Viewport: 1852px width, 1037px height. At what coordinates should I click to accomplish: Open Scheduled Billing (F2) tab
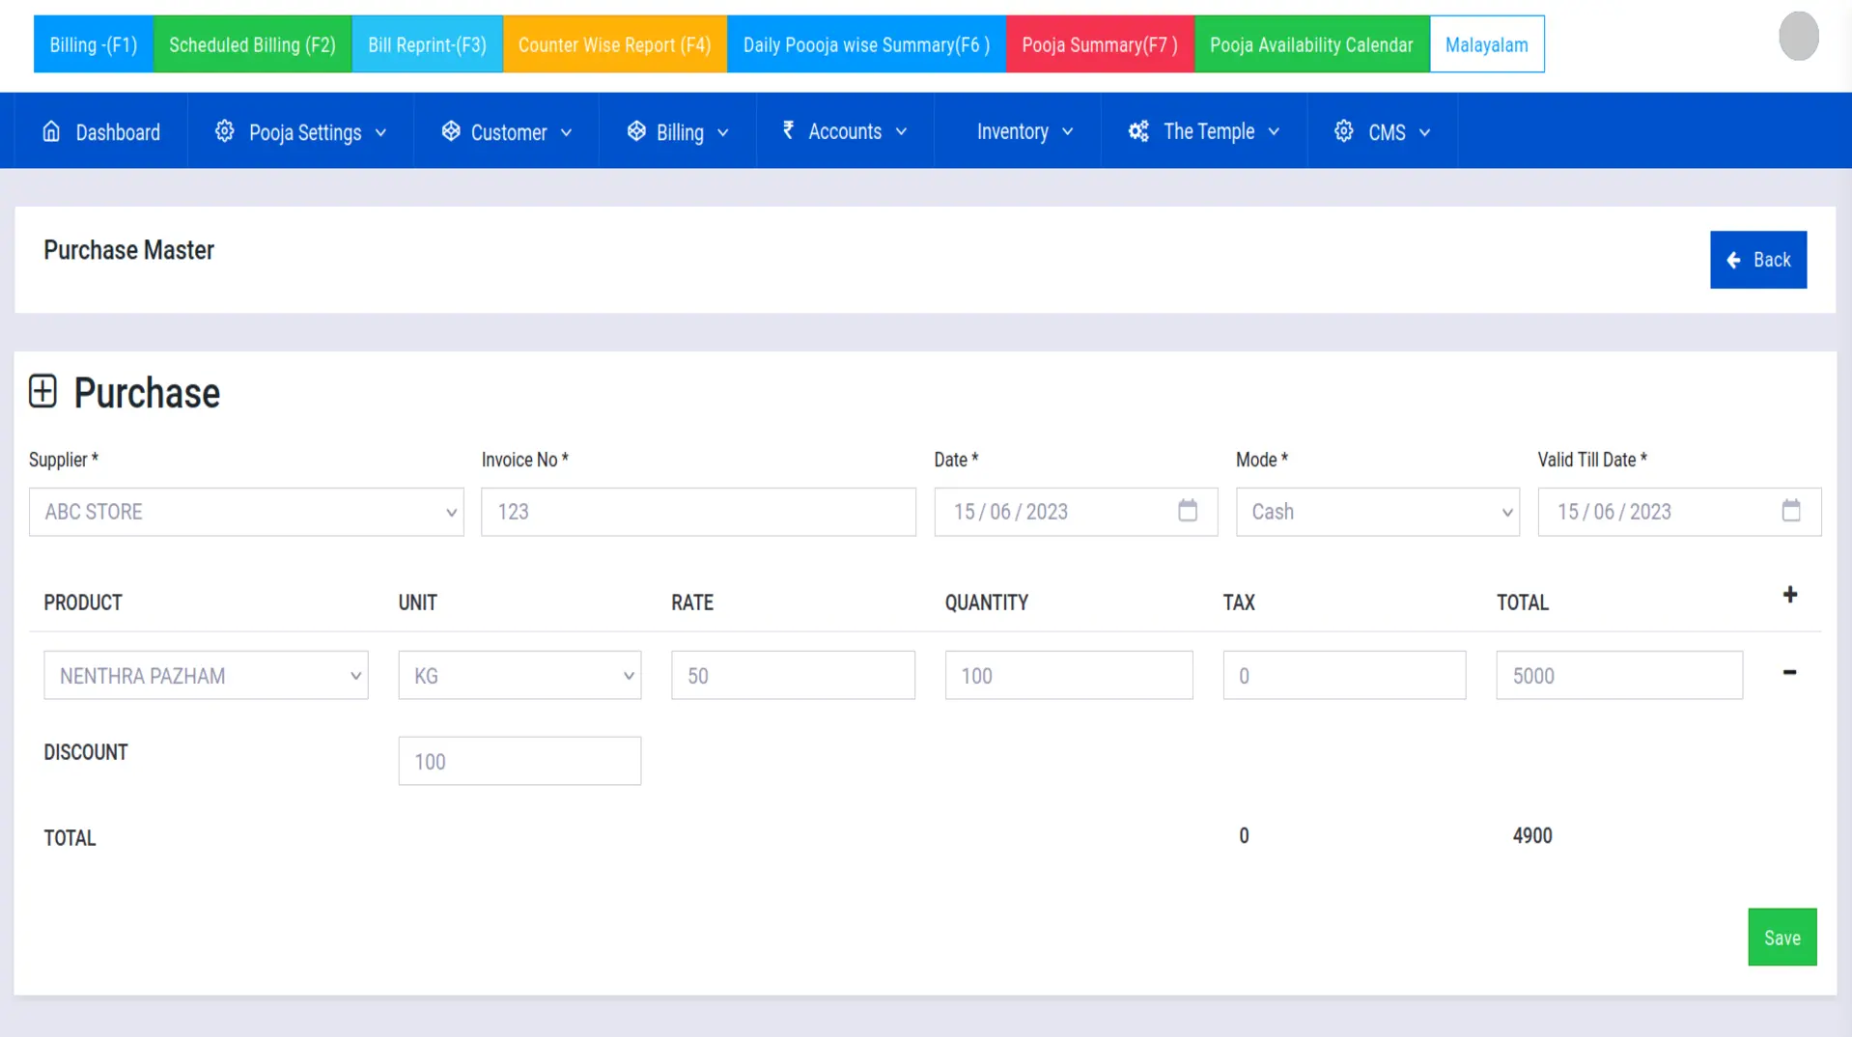252,44
